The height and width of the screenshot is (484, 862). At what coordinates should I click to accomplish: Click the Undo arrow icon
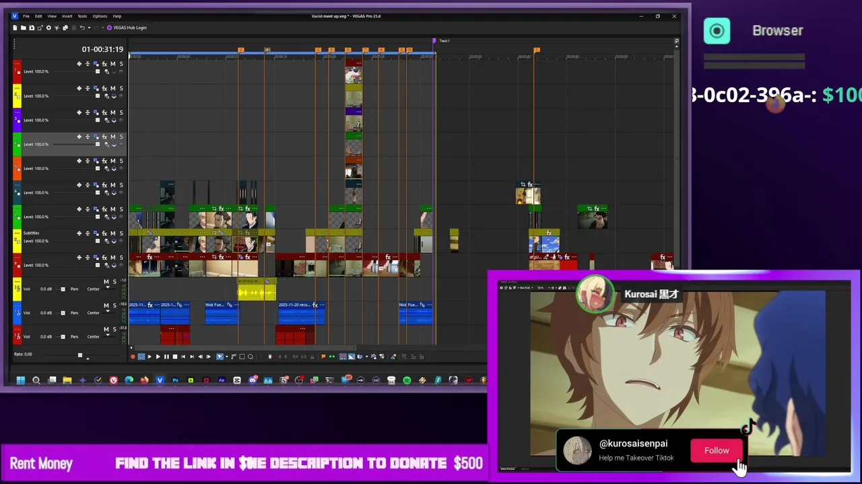[x=82, y=28]
